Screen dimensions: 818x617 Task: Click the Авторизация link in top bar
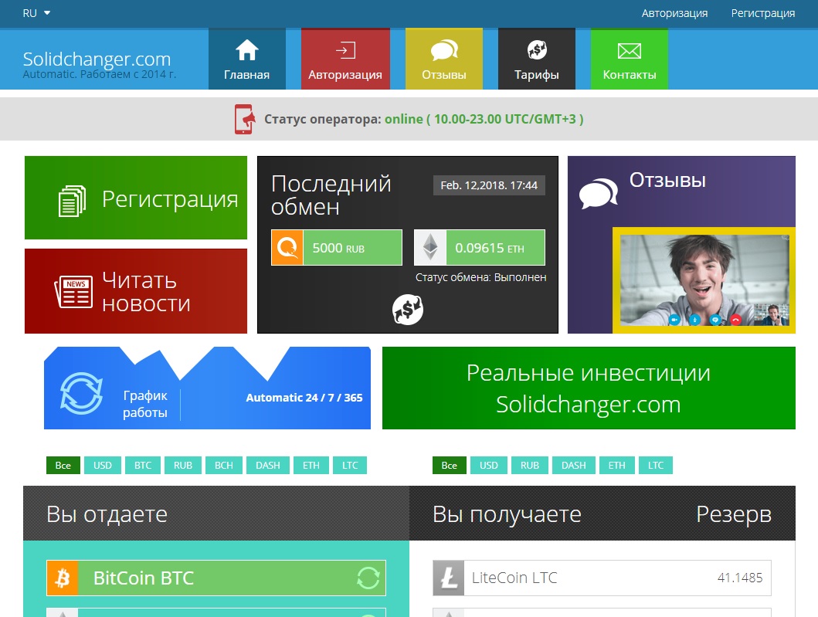pyautogui.click(x=674, y=14)
